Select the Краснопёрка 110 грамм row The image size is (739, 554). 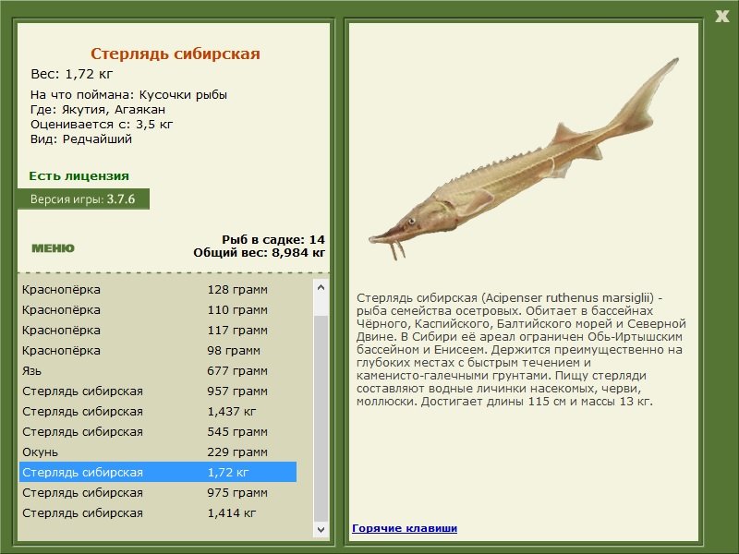(x=158, y=309)
